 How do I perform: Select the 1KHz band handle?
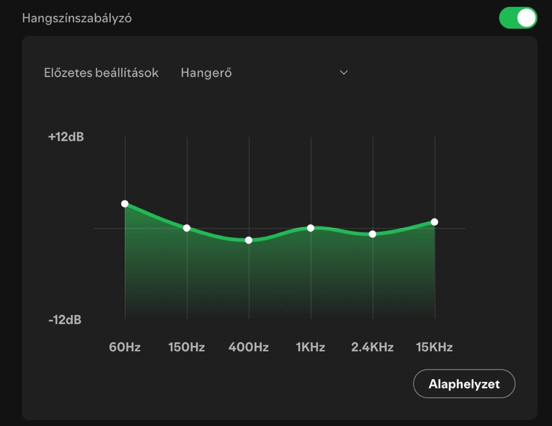(x=311, y=228)
